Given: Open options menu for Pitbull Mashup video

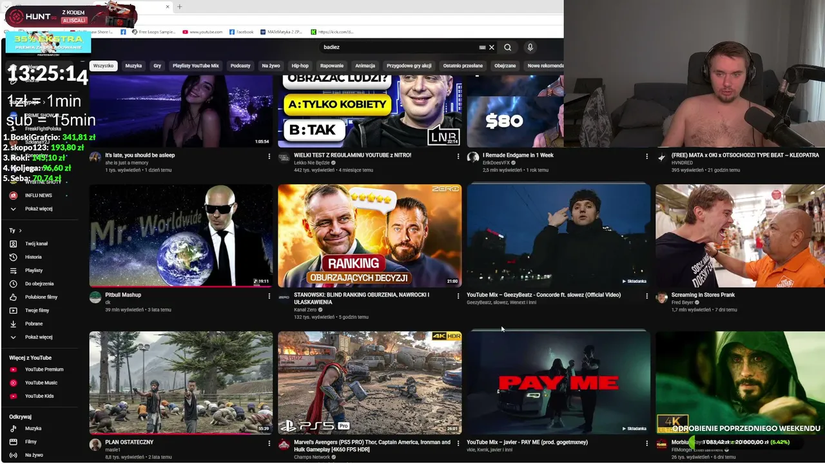Looking at the screenshot, I should click(x=269, y=296).
